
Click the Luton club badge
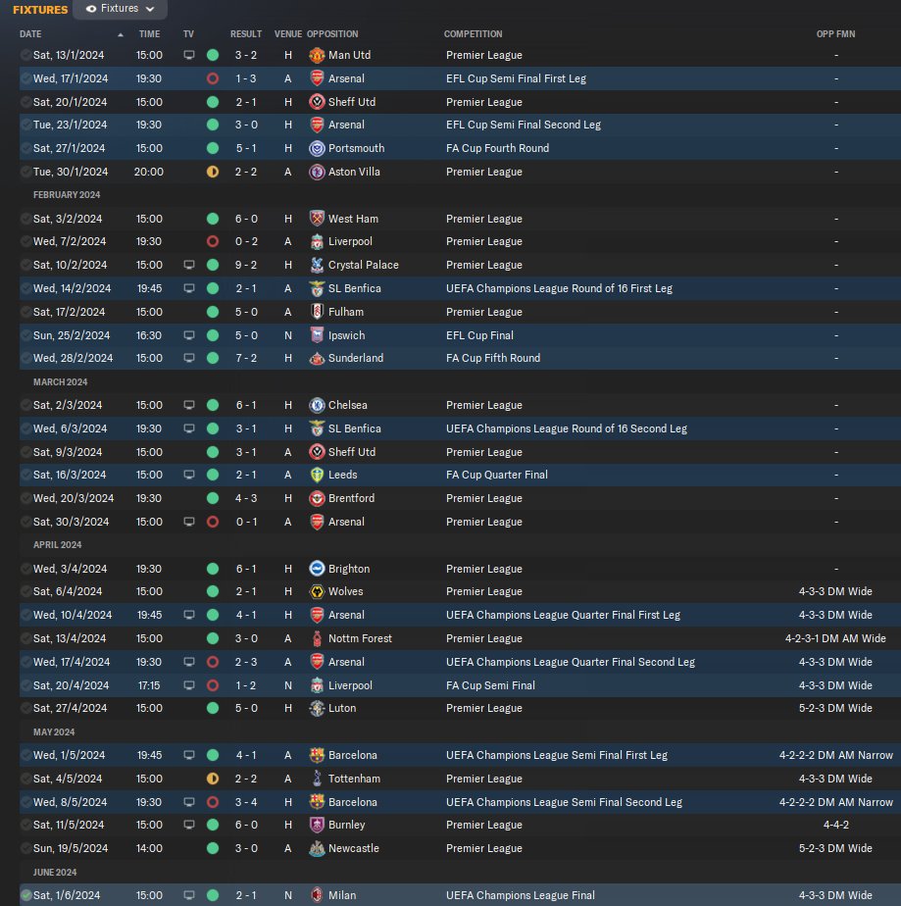[317, 708]
